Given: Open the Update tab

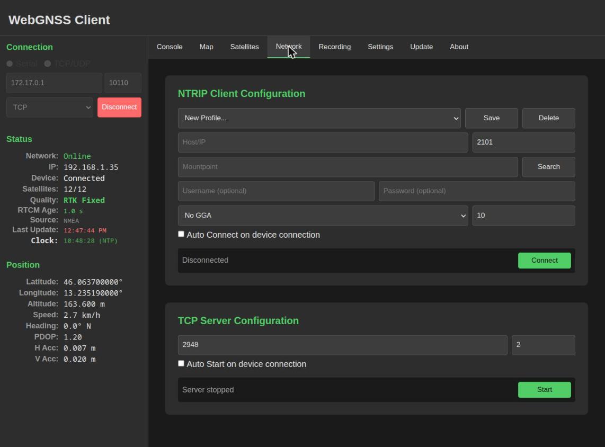Looking at the screenshot, I should (x=421, y=47).
